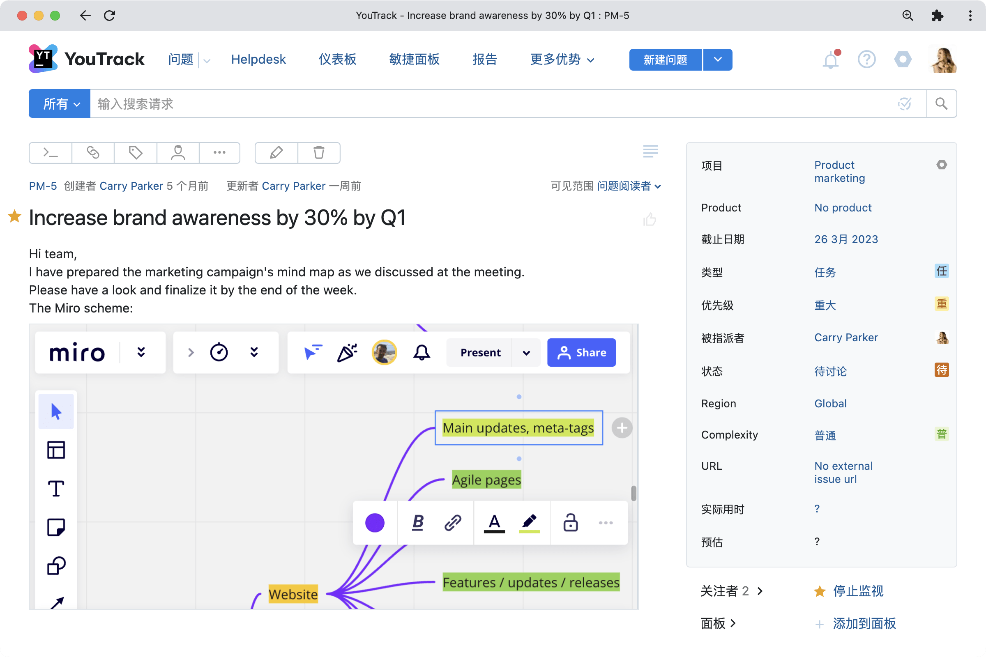Select the Miro text tool
This screenshot has width=986, height=657.
pyautogui.click(x=56, y=487)
